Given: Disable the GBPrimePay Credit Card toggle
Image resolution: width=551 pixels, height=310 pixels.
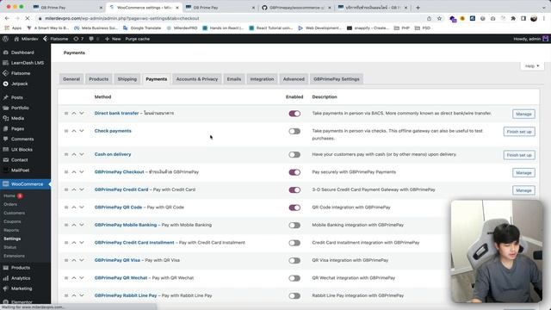Looking at the screenshot, I should pyautogui.click(x=294, y=189).
